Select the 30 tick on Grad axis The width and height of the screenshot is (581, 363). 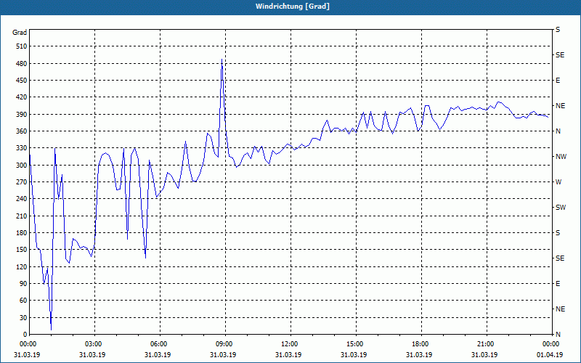23,317
